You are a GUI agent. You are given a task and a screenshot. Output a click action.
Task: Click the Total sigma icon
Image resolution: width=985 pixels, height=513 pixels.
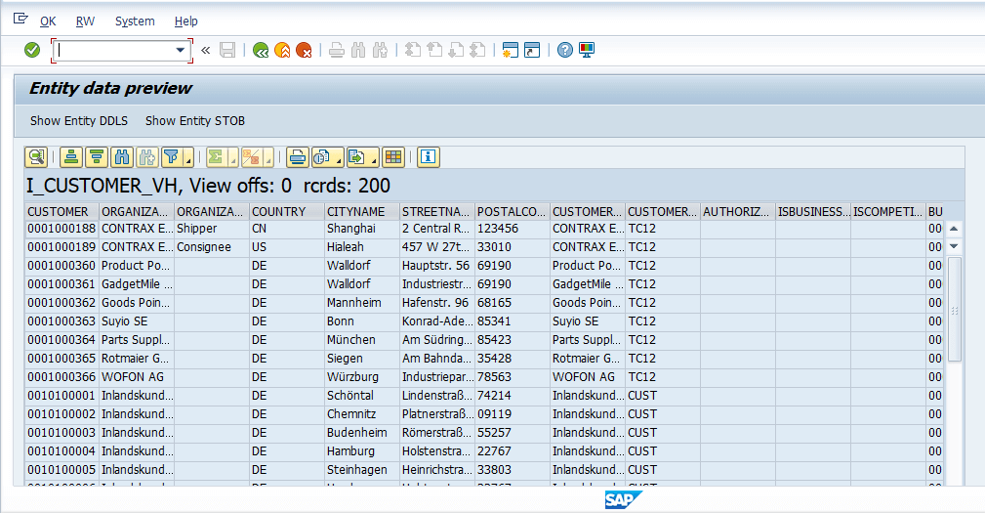tap(216, 157)
